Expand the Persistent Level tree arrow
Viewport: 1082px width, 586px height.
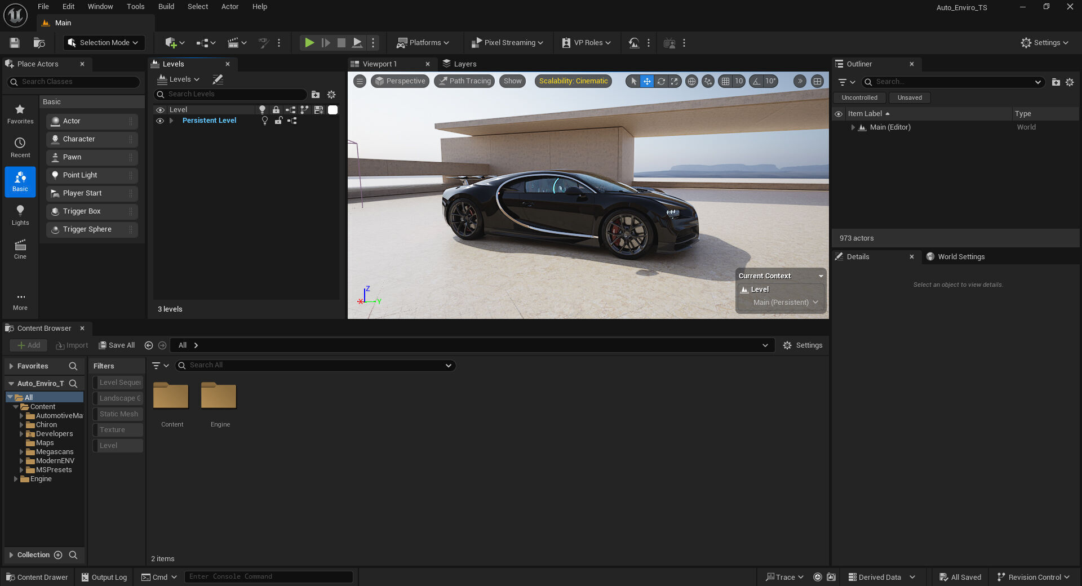pyautogui.click(x=171, y=121)
